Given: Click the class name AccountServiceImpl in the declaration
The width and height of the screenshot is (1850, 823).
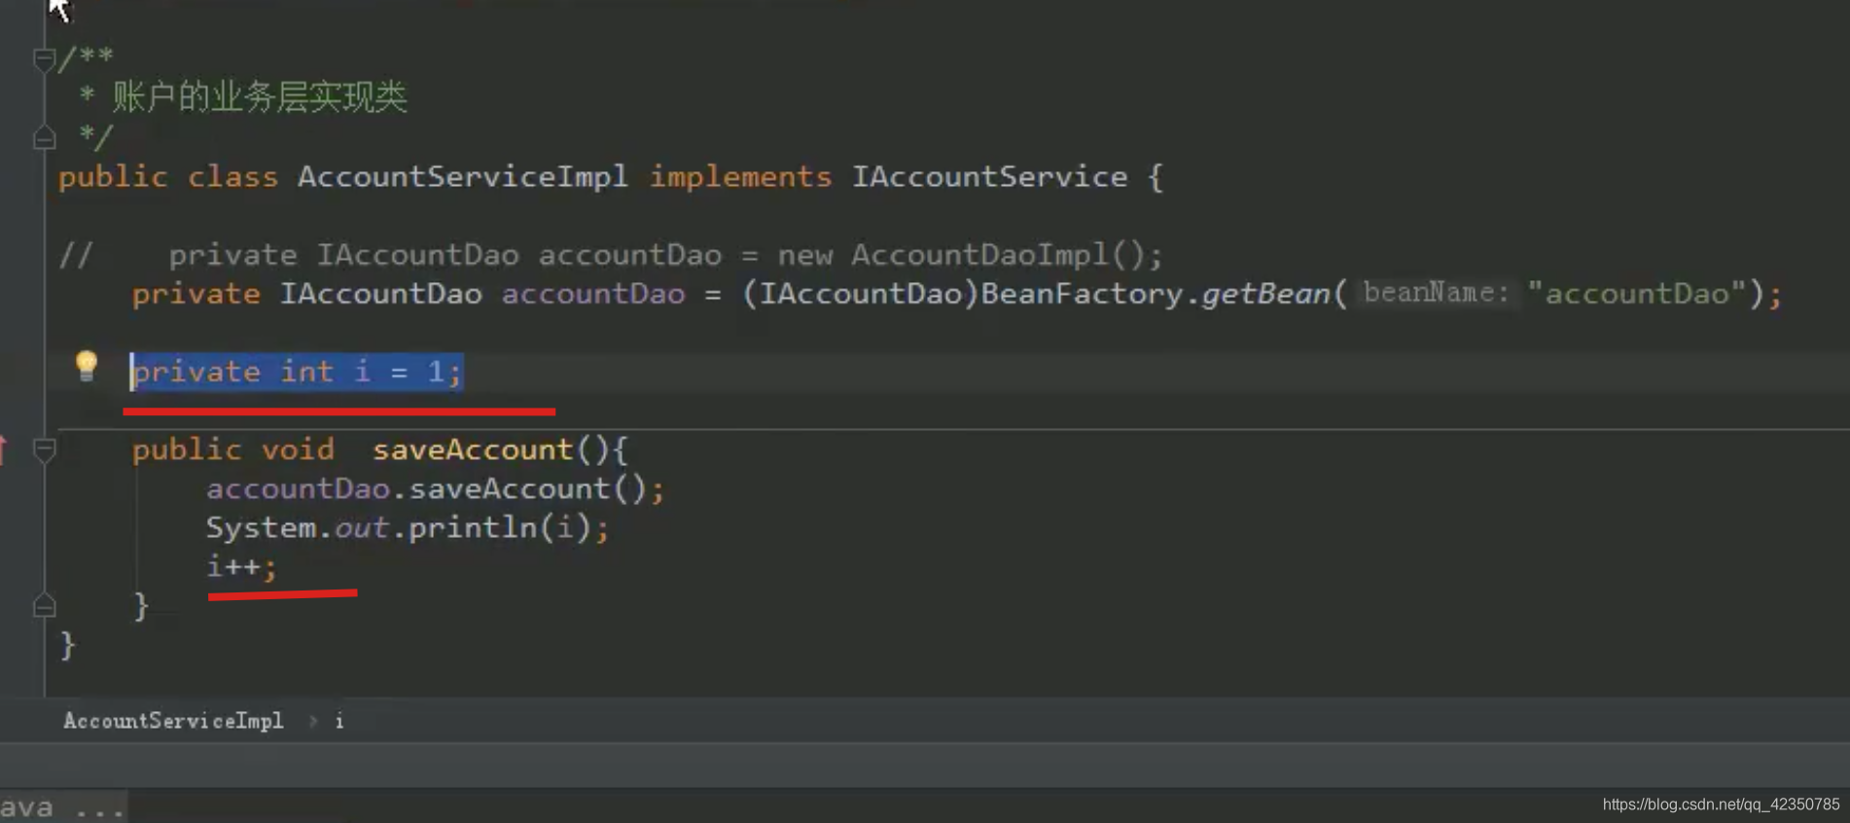Looking at the screenshot, I should (x=462, y=177).
